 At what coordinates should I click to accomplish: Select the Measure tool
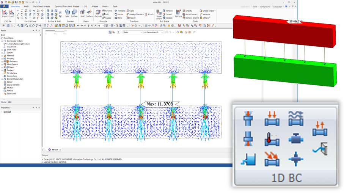[x=205, y=14]
